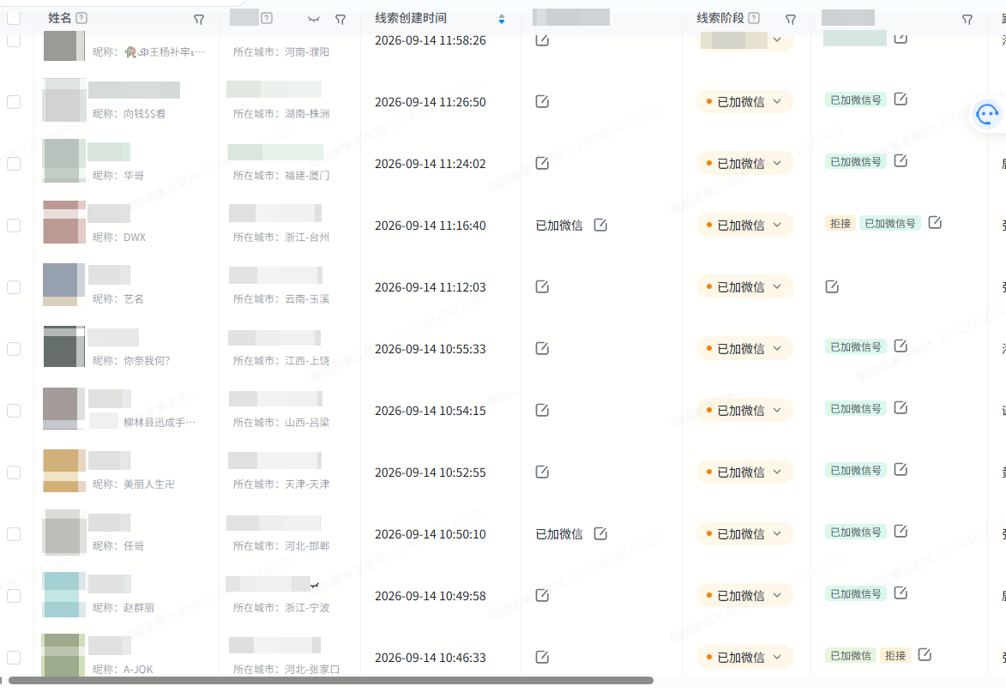Open the 已加微信 stage dropdown for 11:26:50 row

point(745,101)
